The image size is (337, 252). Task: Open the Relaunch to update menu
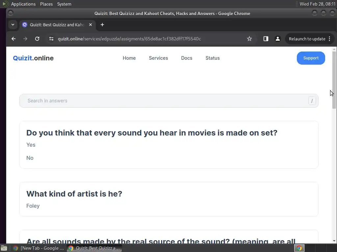309,39
